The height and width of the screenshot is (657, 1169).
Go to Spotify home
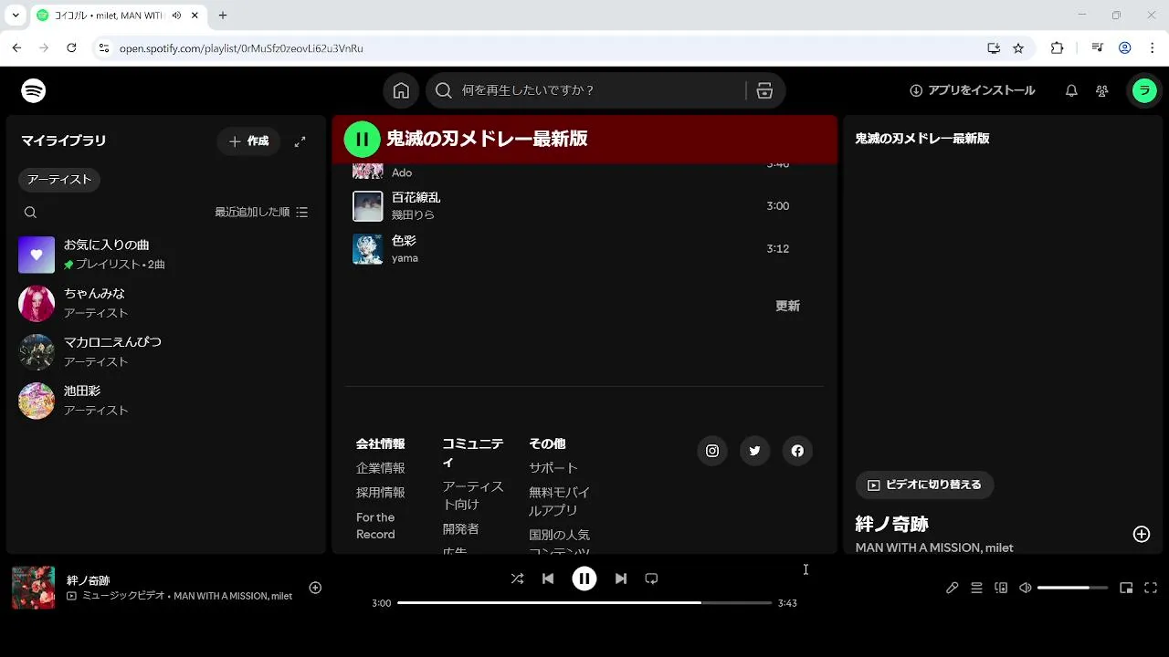(x=401, y=90)
